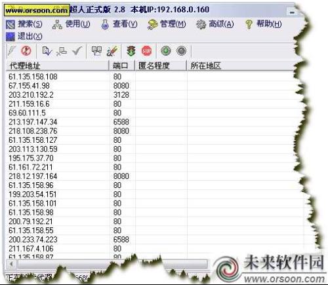The height and width of the screenshot is (285, 328).
Task: Click the network computers toolbar icon
Action: (x=62, y=51)
